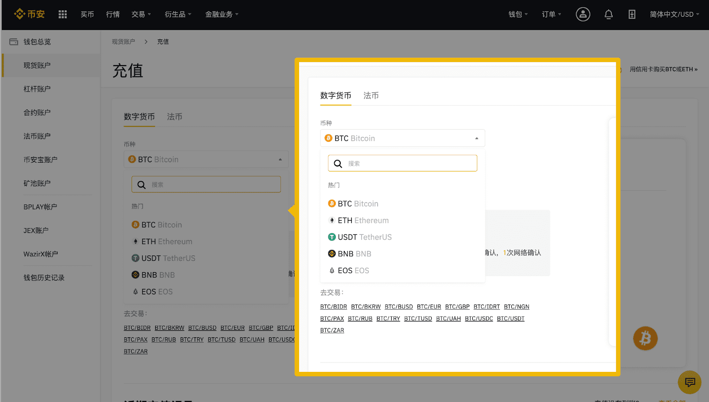Click BTC/BKRW pair in the magnified inset

pyautogui.click(x=366, y=307)
